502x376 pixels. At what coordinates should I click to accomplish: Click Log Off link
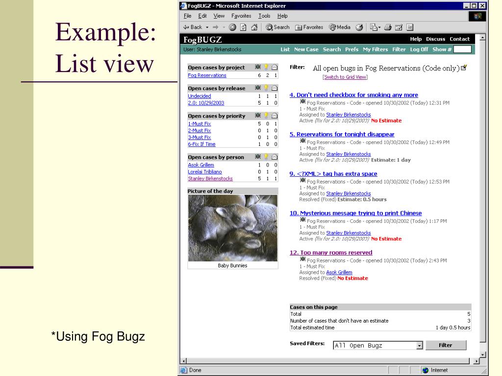pyautogui.click(x=419, y=49)
